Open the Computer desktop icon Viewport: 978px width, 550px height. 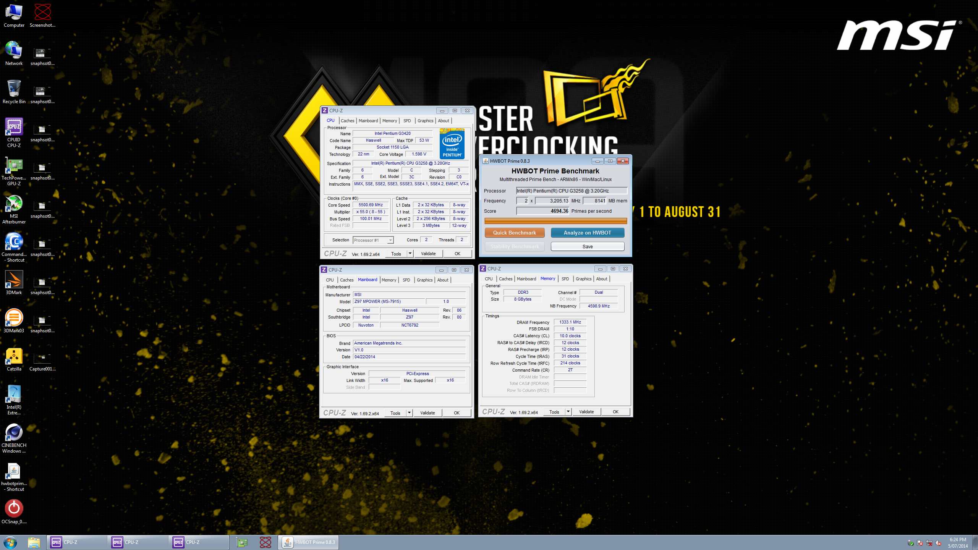[x=14, y=15]
